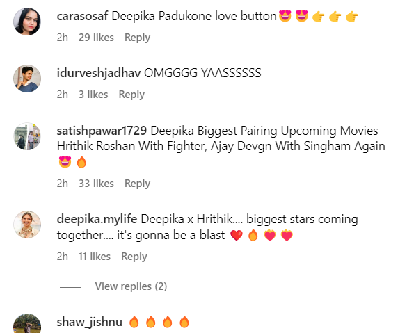Click the carasosaf username link
This screenshot has height=333, width=407.
[82, 16]
